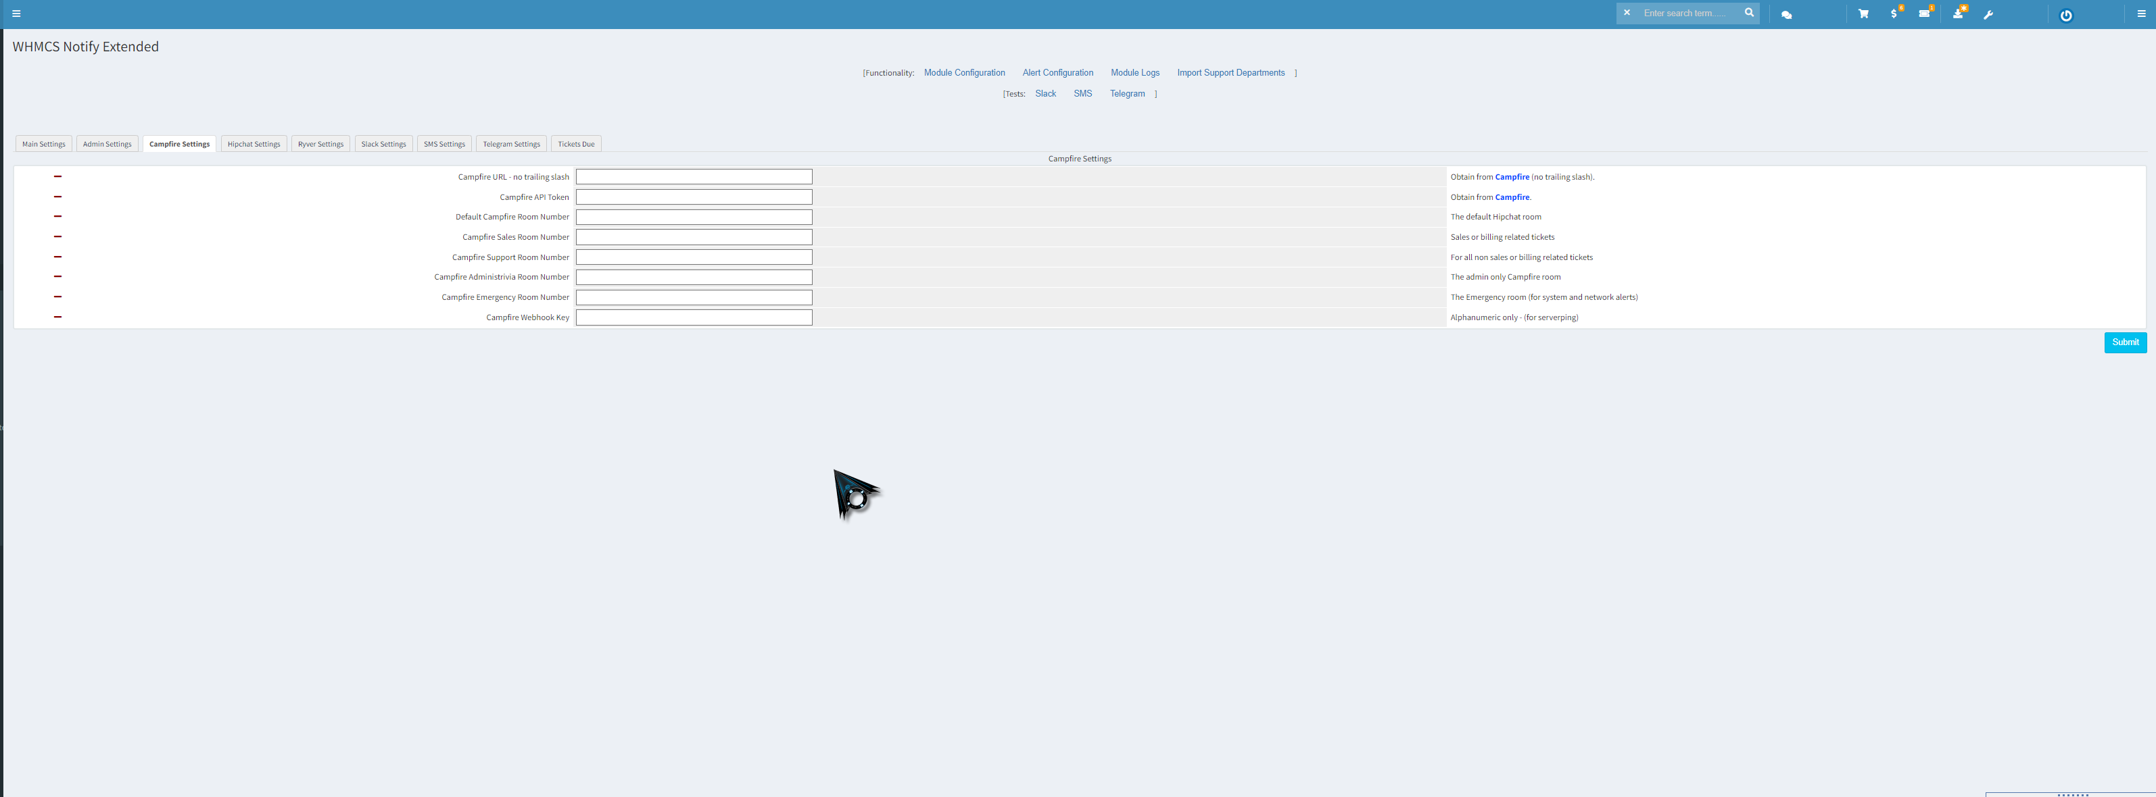Click red minus icon beside Campfire URL
The width and height of the screenshot is (2156, 797).
click(x=57, y=176)
